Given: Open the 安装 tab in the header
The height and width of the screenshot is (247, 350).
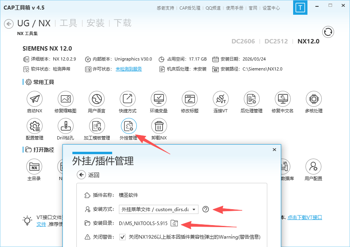Looking at the screenshot, I should [x=95, y=23].
